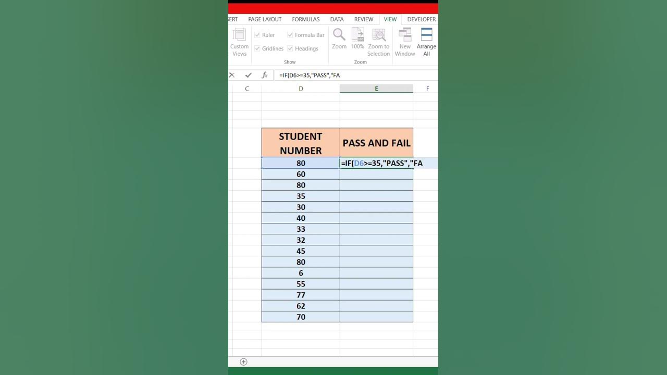
Task: Toggle the Ruler checkbox
Action: click(x=257, y=35)
